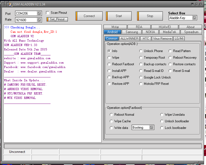
Task: Select the Wipe radio option
Action: point(113,58)
